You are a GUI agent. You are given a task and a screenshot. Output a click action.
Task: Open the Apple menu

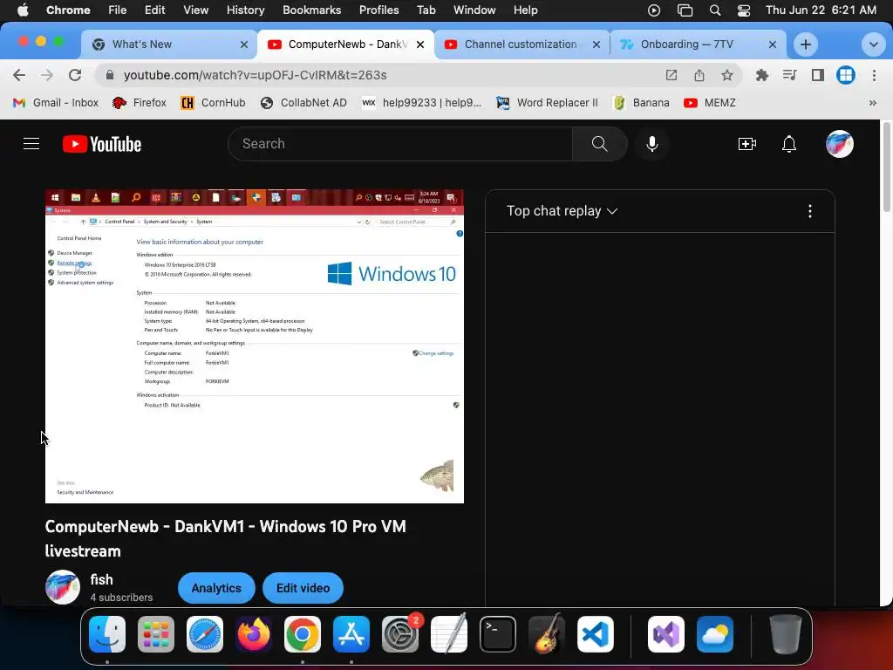23,10
